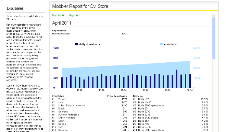
Task: Select the Spain country row
Action: point(89,121)
